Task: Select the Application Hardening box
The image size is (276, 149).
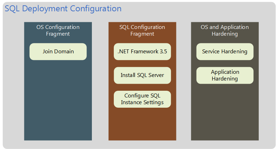Action: pos(225,75)
